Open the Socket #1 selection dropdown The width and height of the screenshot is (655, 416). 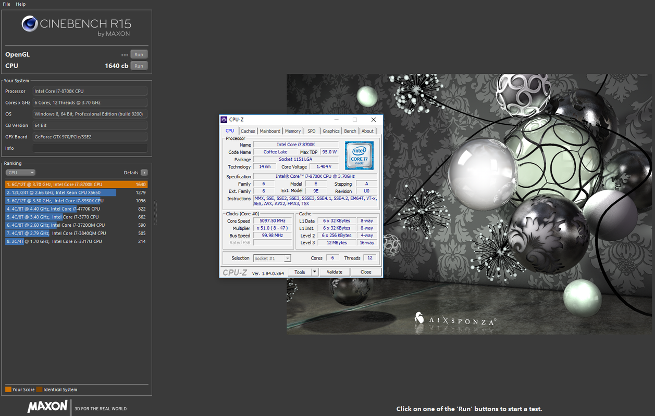(x=272, y=258)
